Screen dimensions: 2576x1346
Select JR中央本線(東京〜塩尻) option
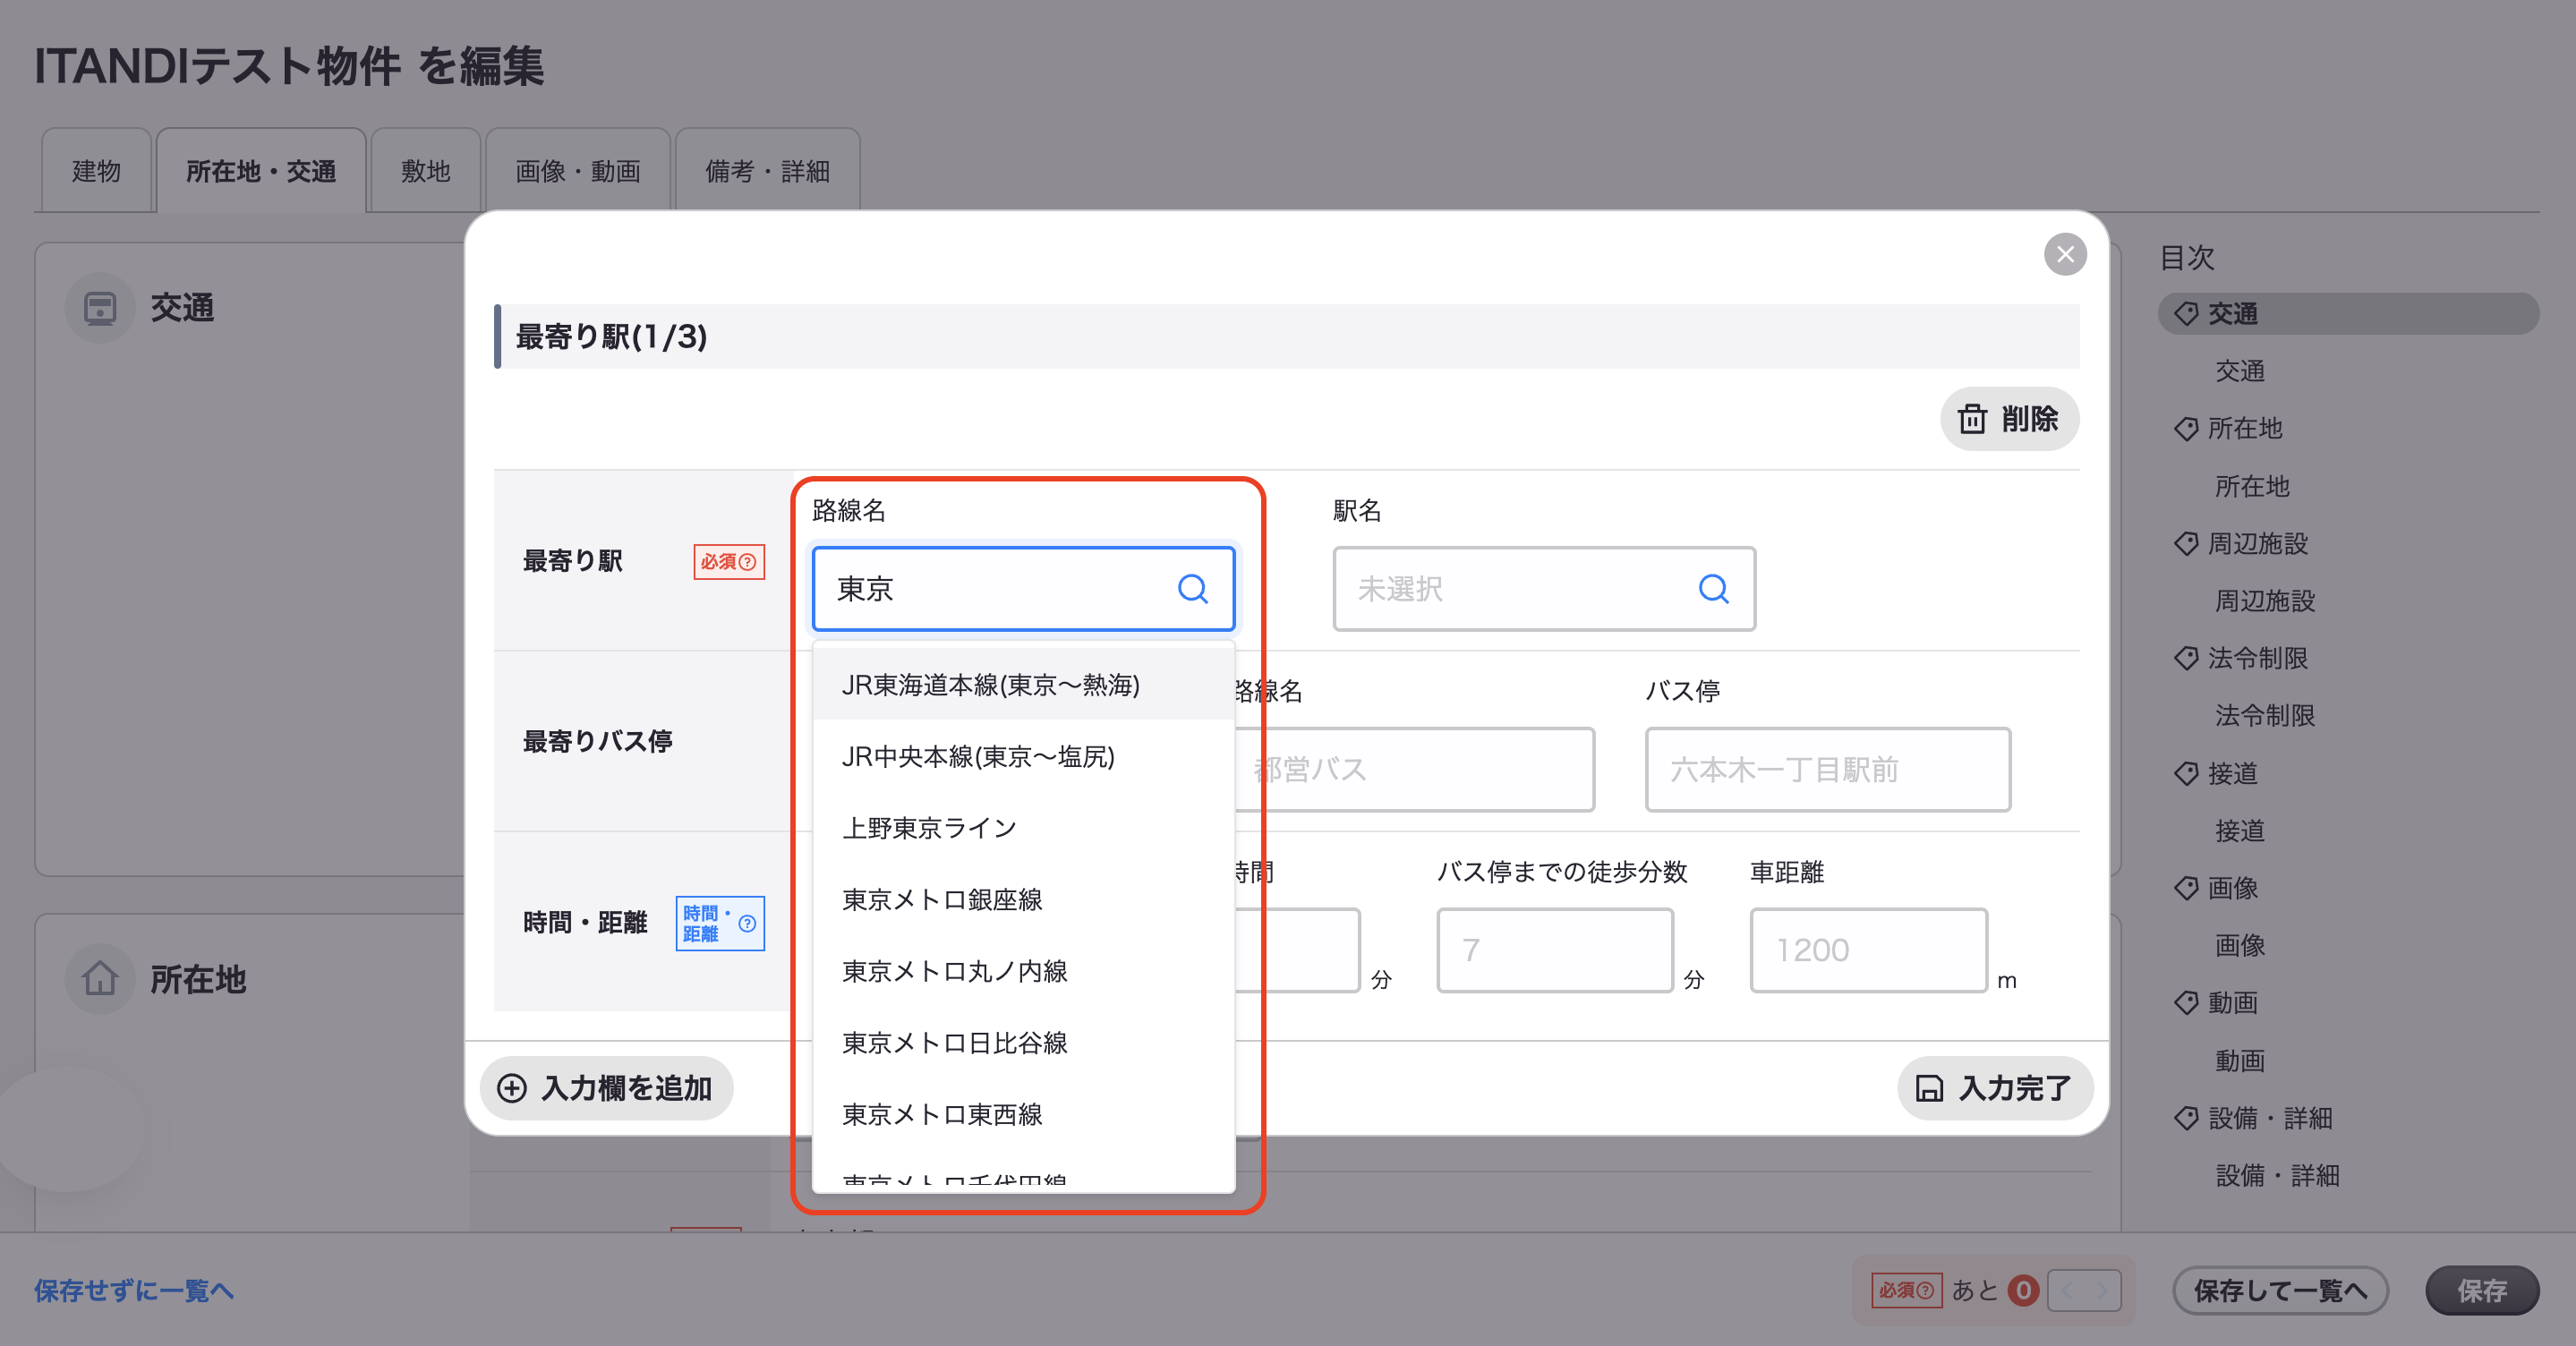[x=1024, y=757]
